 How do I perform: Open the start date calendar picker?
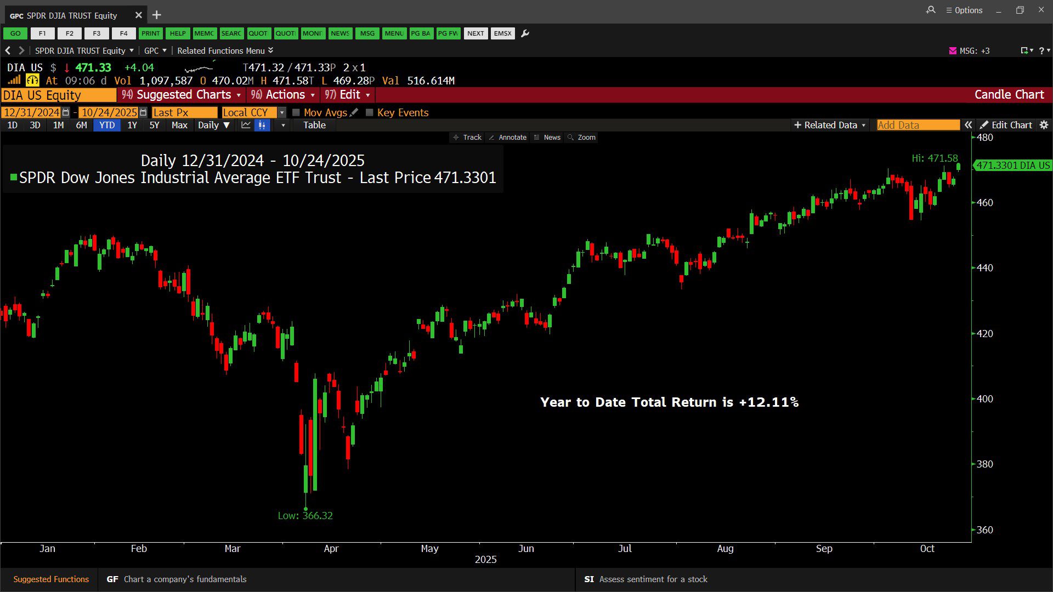point(66,112)
